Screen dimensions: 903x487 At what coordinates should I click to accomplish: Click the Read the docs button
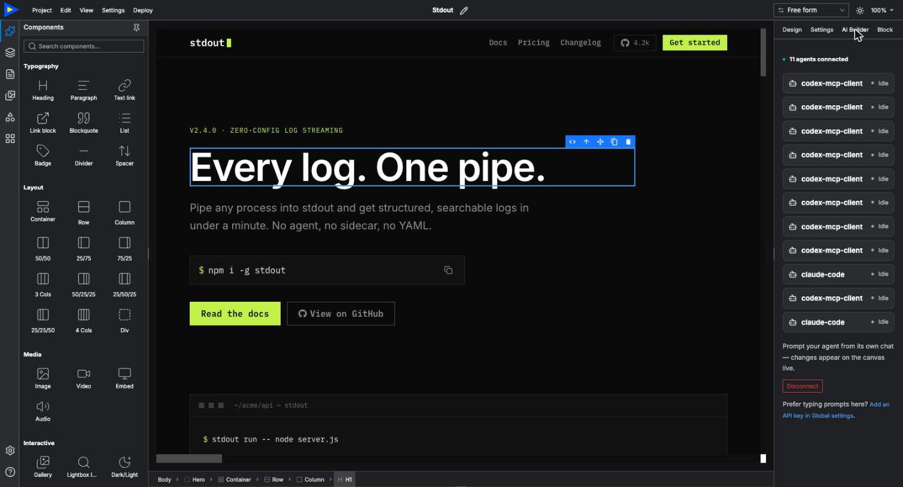[x=235, y=314]
